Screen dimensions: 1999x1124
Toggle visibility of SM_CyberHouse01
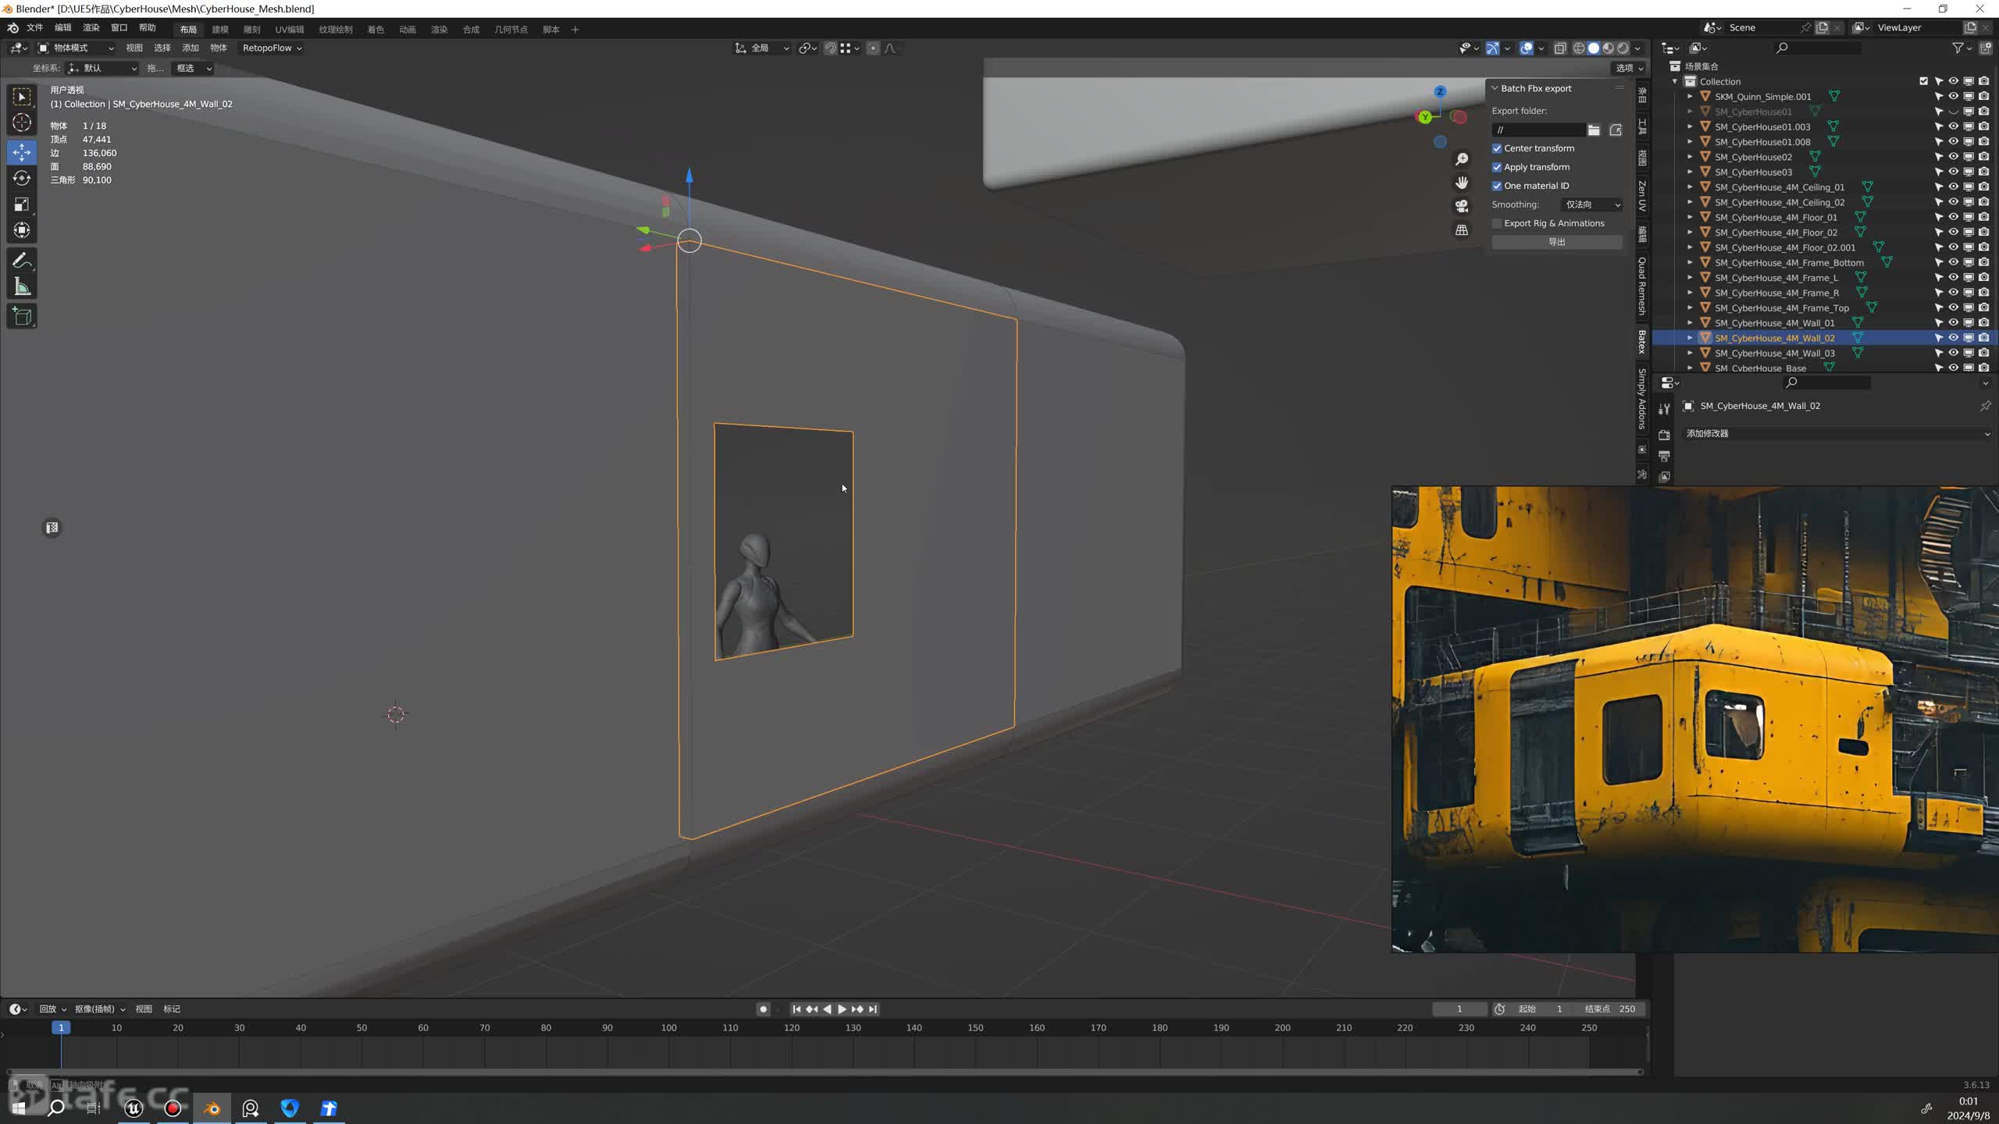pyautogui.click(x=1953, y=112)
